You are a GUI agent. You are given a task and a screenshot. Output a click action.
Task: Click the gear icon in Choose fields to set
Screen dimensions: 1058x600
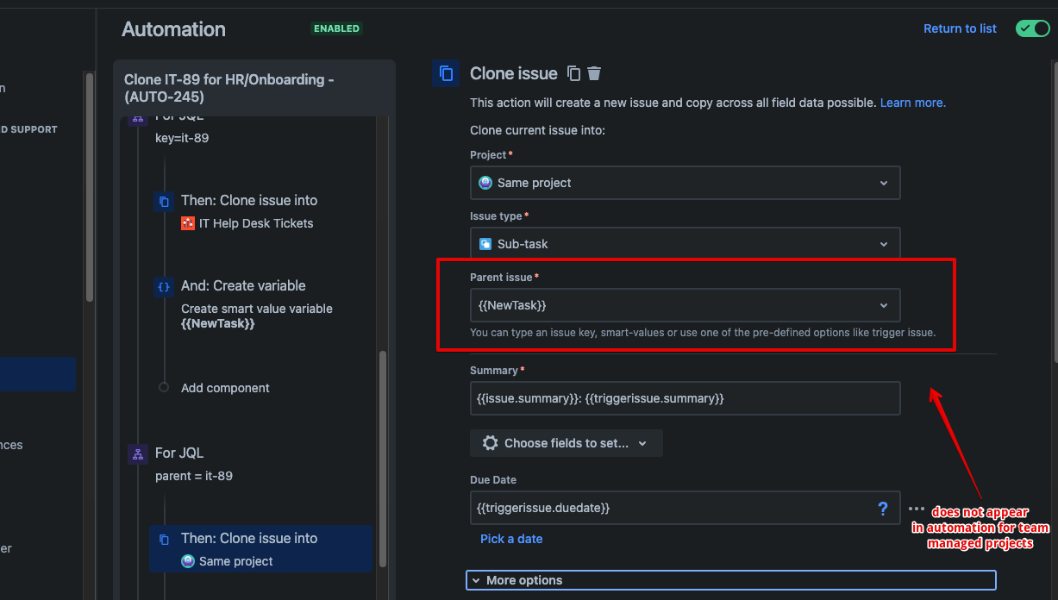tap(491, 443)
